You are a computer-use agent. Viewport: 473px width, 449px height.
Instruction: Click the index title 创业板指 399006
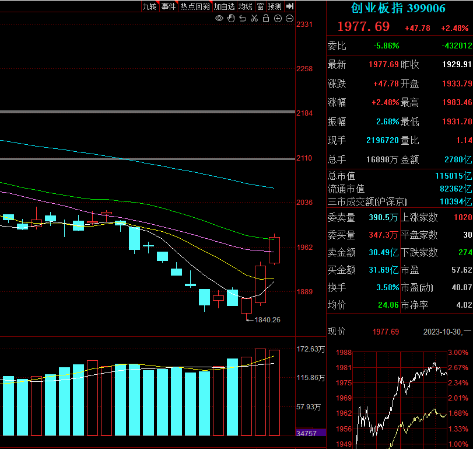pos(398,8)
